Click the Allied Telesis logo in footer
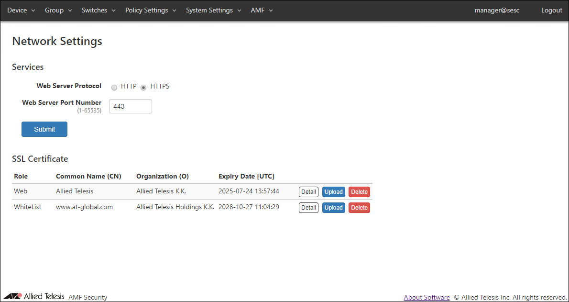Viewport: 569px width, 302px height. [33, 296]
